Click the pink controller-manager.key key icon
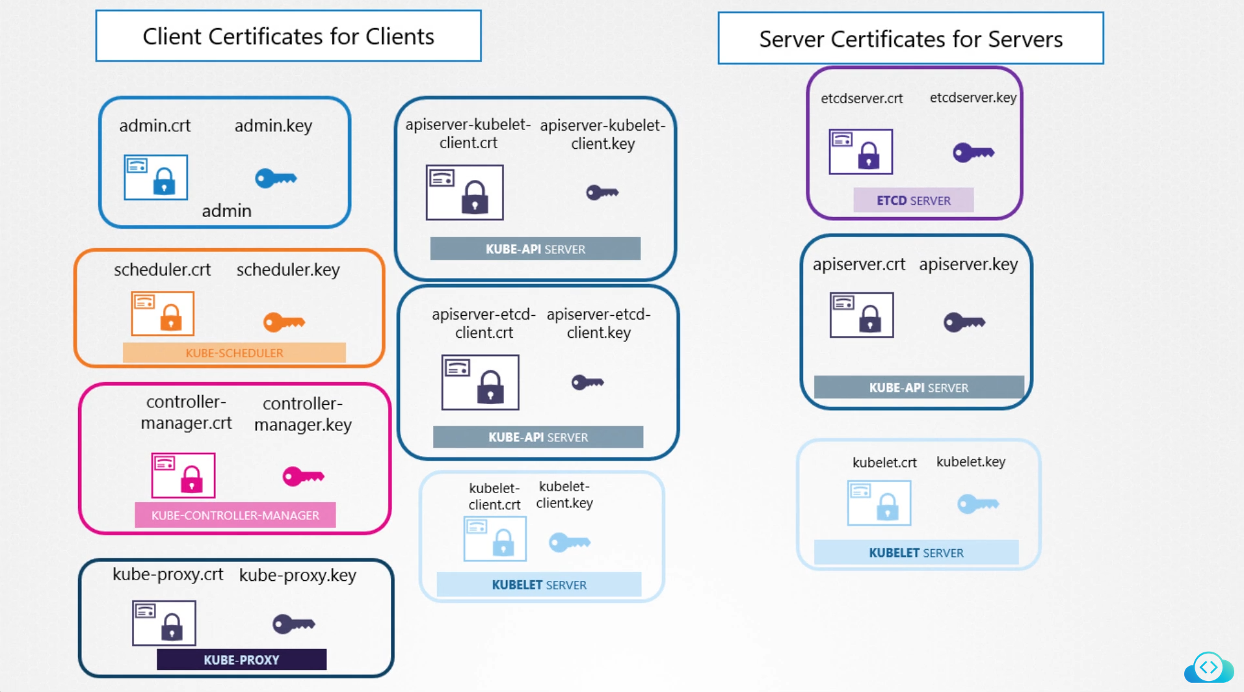Screen dimensions: 1244x692 click(x=303, y=476)
